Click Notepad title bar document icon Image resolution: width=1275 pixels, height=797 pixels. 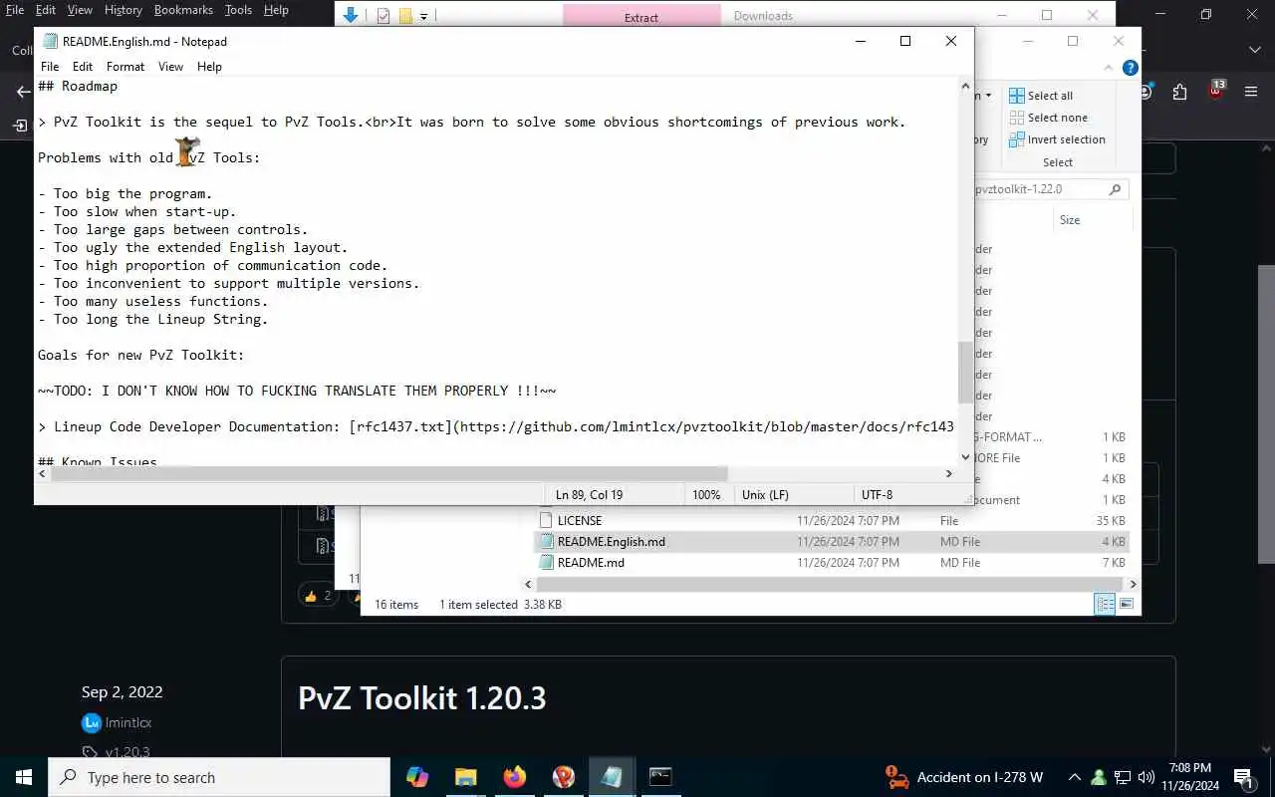pyautogui.click(x=50, y=41)
